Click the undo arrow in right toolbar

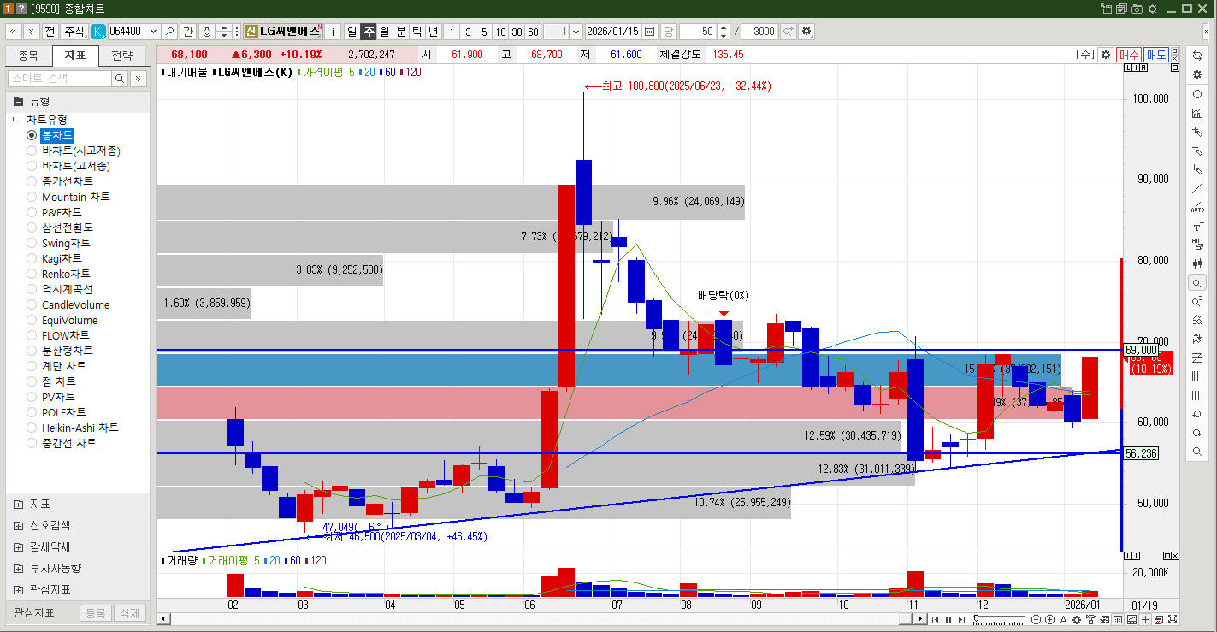pos(1197,414)
